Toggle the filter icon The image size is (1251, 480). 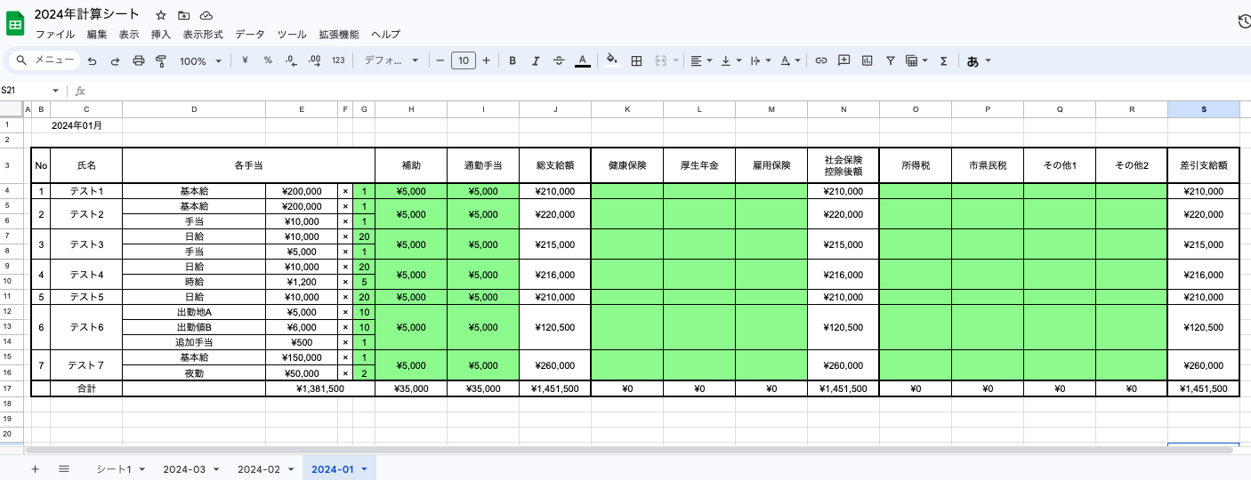pyautogui.click(x=890, y=61)
